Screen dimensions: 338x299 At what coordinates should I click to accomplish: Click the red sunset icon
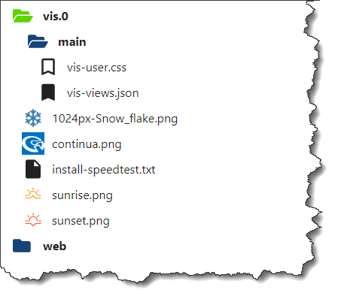pyautogui.click(x=33, y=220)
